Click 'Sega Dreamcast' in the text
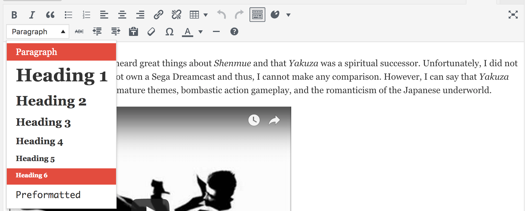Viewport: 525px width, 211px height. [183, 77]
